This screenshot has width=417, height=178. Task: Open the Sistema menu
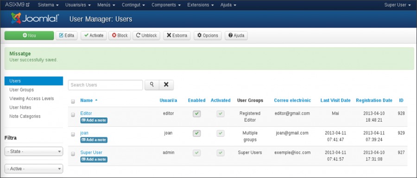[x=48, y=5]
